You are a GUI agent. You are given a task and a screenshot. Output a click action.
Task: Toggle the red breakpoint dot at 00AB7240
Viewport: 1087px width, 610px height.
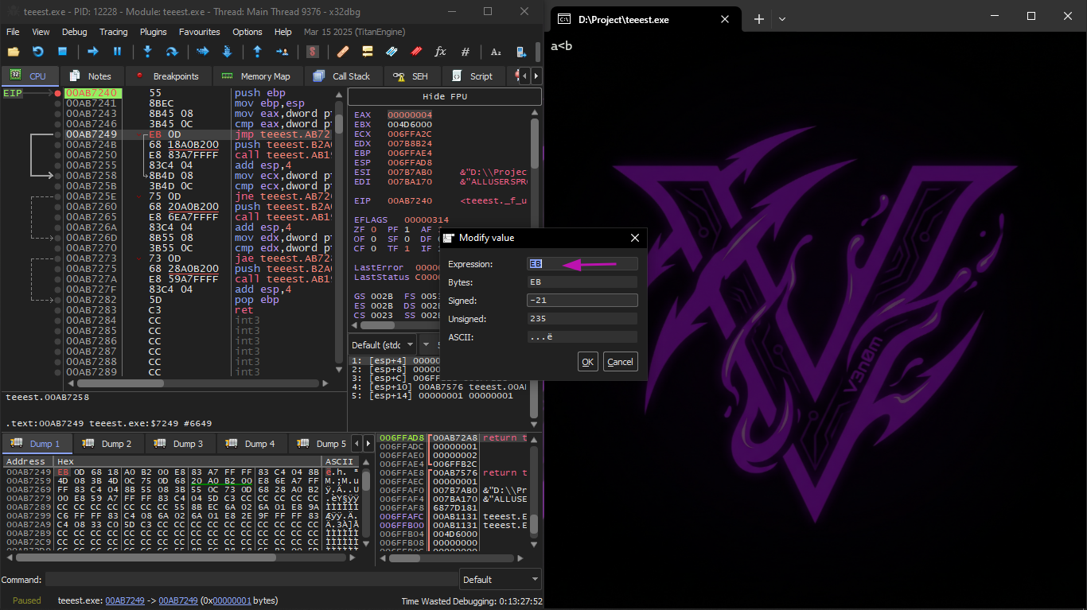pyautogui.click(x=57, y=93)
